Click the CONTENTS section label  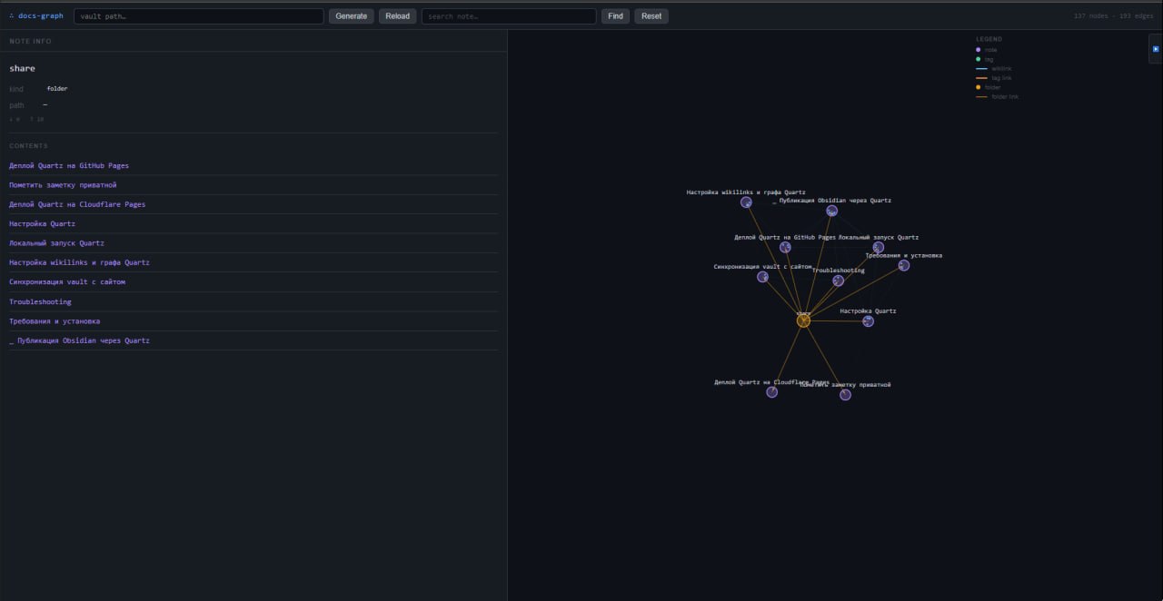click(x=29, y=145)
